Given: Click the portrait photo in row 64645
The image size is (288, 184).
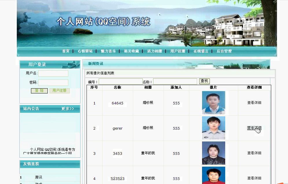Looking at the screenshot, I should 213,103.
